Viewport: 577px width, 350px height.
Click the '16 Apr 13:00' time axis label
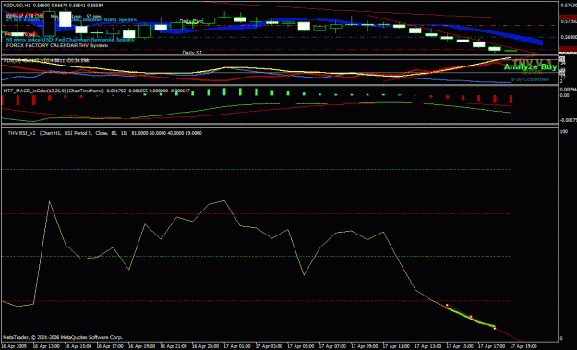tap(46, 346)
